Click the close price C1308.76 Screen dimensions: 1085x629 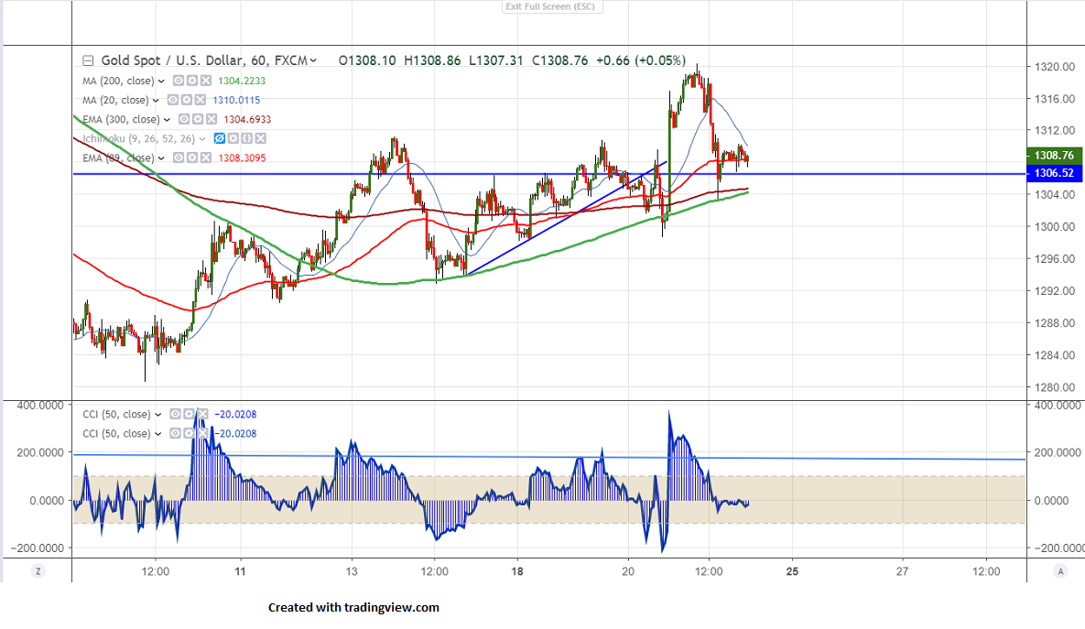point(559,60)
